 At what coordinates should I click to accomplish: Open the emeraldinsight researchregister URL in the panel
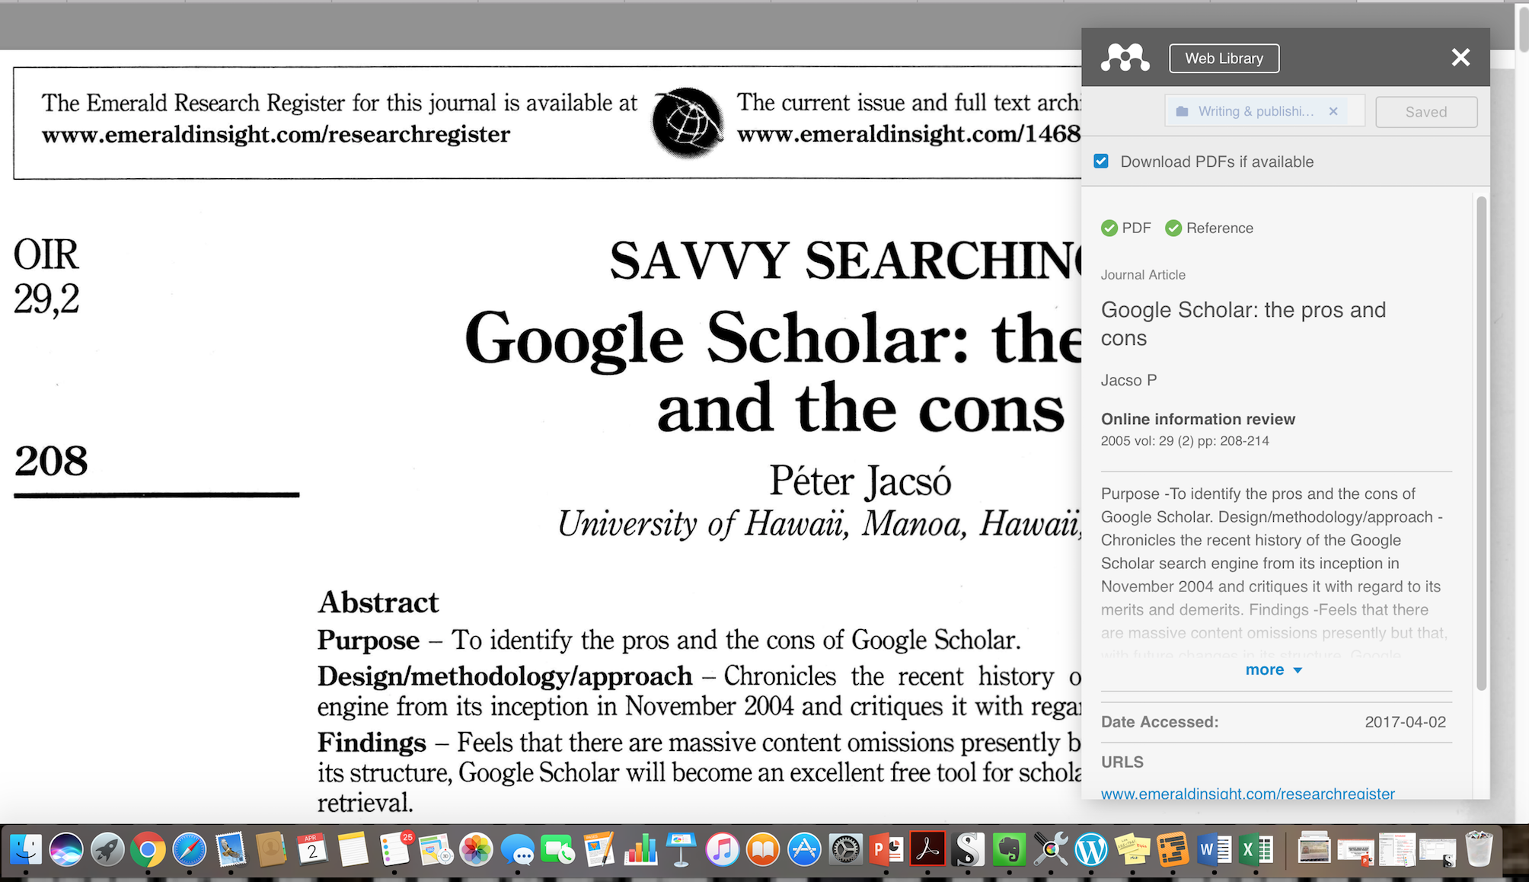(1247, 793)
